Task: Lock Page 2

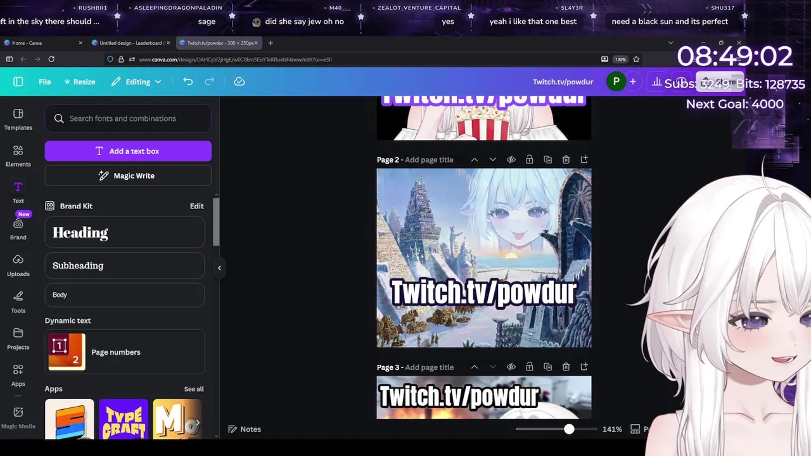Action: [x=529, y=160]
